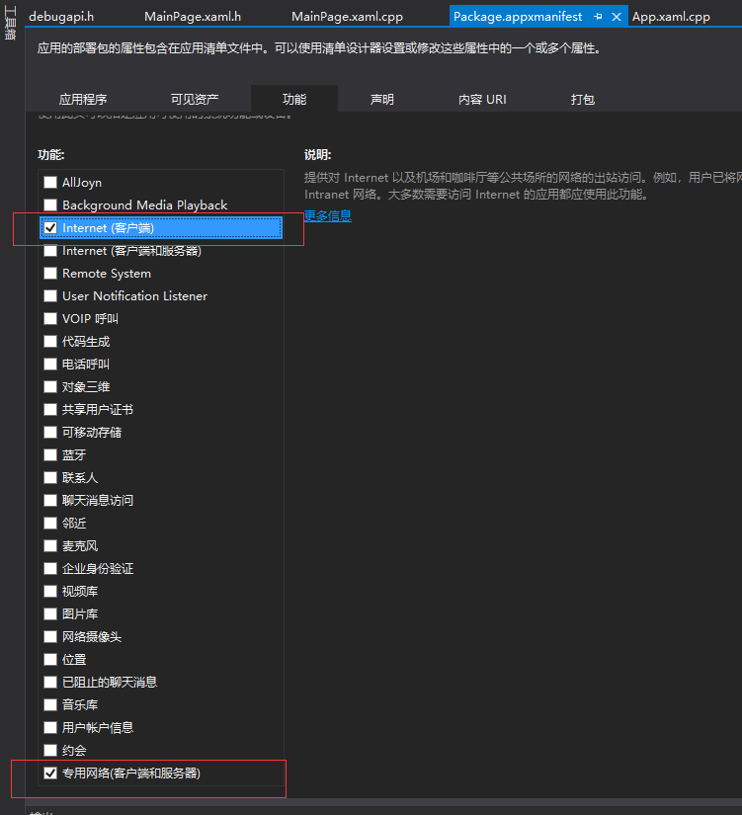Tick the 网络摄像头 capability checkbox
The image size is (742, 815).
click(x=50, y=637)
